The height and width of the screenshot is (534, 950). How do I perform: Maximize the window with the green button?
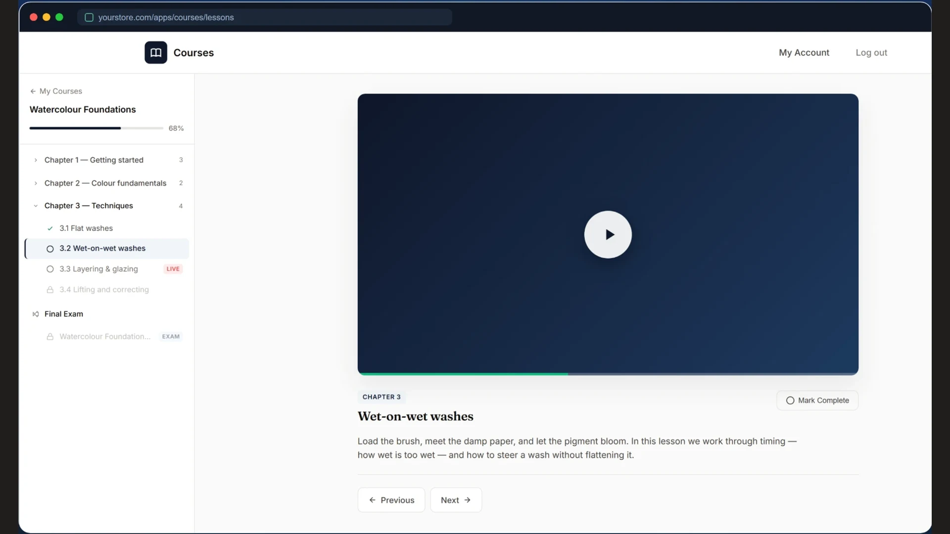(59, 17)
